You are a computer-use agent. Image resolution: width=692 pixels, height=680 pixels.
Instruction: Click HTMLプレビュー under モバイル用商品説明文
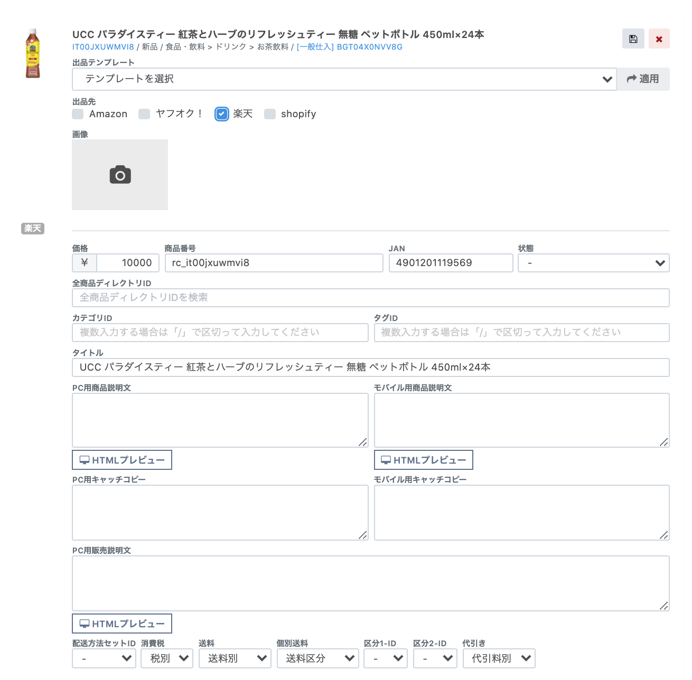coord(424,460)
